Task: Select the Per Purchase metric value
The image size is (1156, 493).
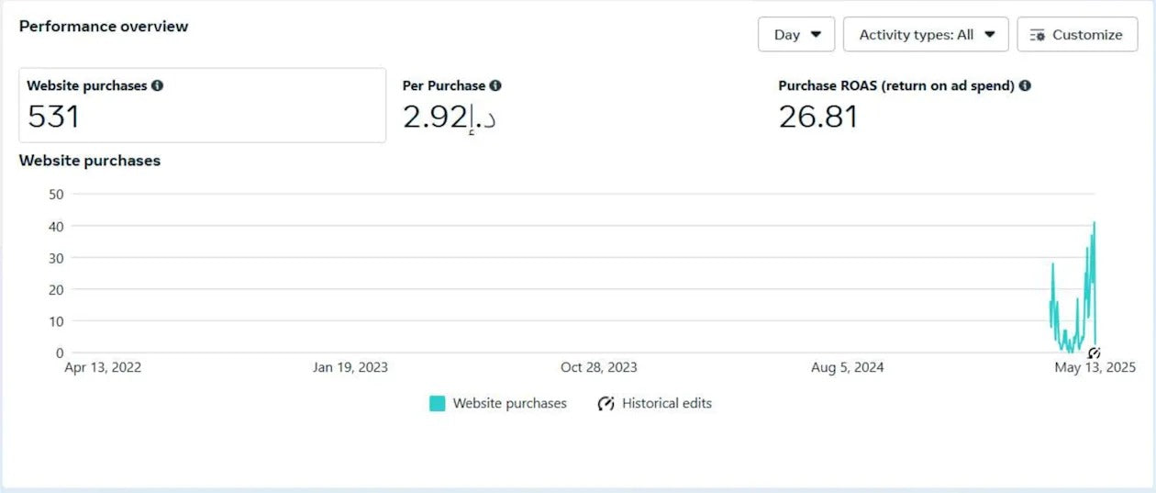Action: [x=450, y=117]
